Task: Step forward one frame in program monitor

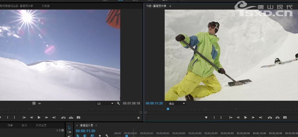Action: pyautogui.click(x=253, y=117)
